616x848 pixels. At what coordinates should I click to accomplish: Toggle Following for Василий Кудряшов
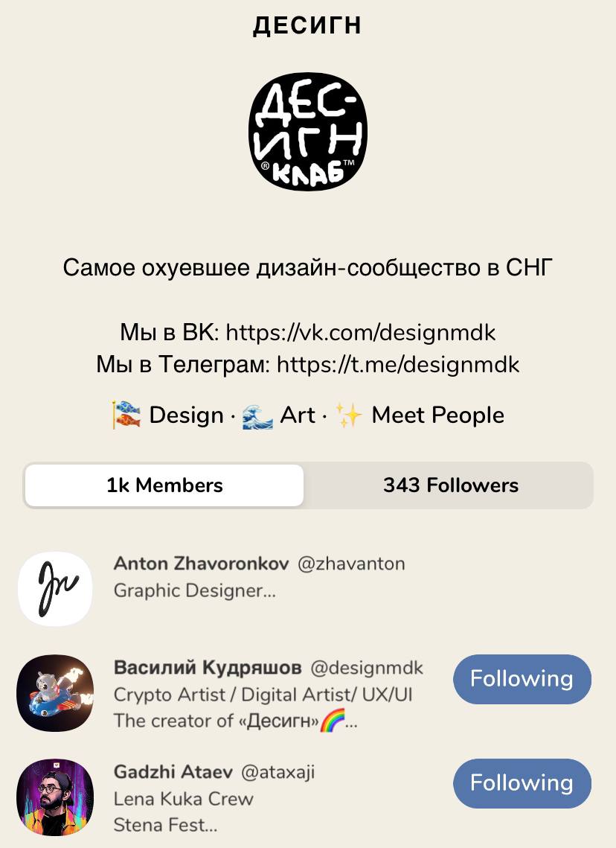click(522, 679)
